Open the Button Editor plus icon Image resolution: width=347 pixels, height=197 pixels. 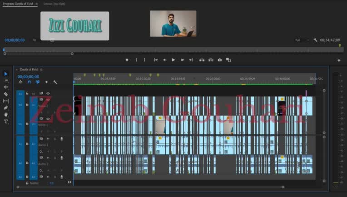point(339,60)
